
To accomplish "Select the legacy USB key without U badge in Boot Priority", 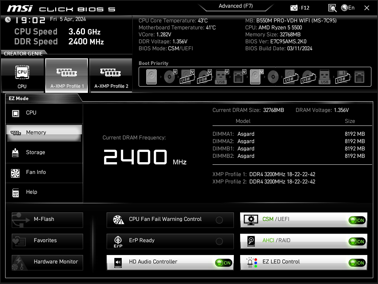I will (x=324, y=77).
